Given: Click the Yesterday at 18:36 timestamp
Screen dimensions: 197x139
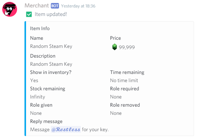Looking at the screenshot, I should (78, 6).
